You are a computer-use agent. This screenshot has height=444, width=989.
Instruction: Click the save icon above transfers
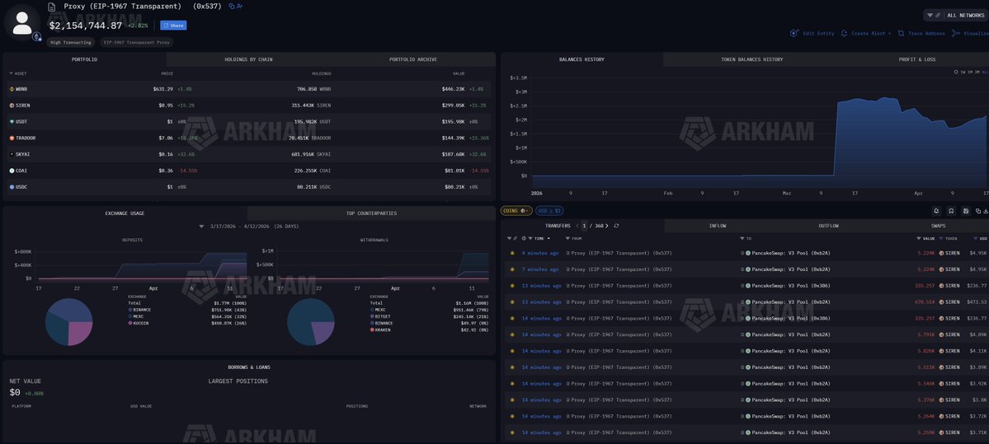pos(966,211)
